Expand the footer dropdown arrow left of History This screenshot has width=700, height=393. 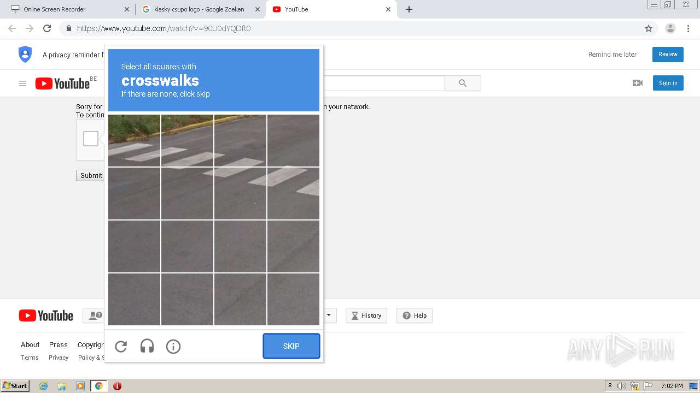click(330, 315)
